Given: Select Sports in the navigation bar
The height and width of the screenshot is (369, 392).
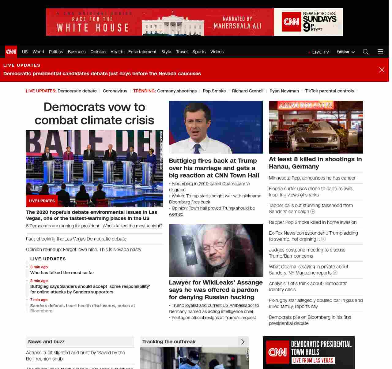Looking at the screenshot, I should click(x=199, y=52).
